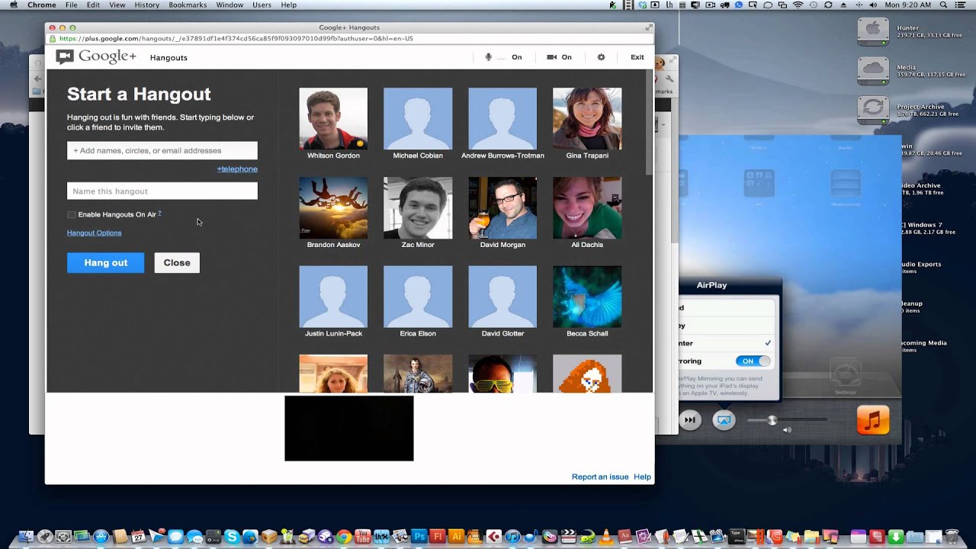Open the App Store icon in the dock

[101, 537]
